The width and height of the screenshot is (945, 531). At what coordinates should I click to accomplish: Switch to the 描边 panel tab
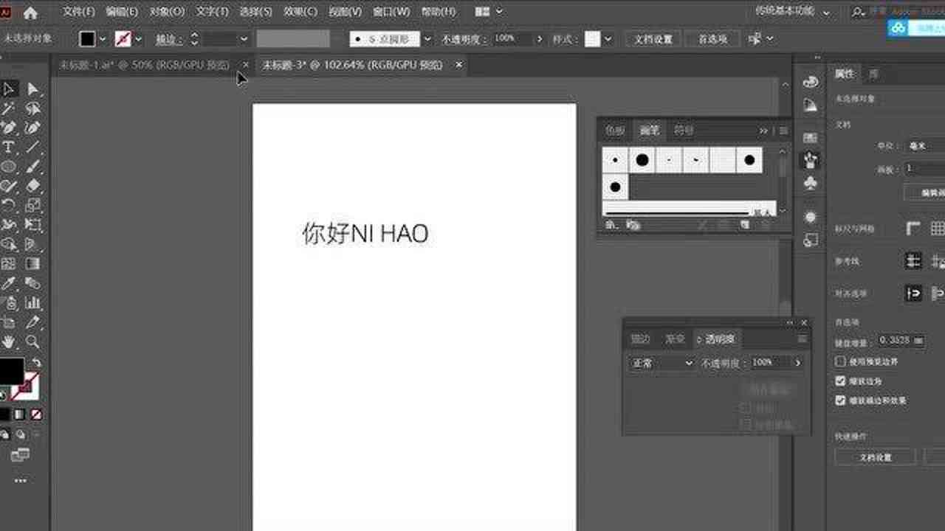coord(640,339)
